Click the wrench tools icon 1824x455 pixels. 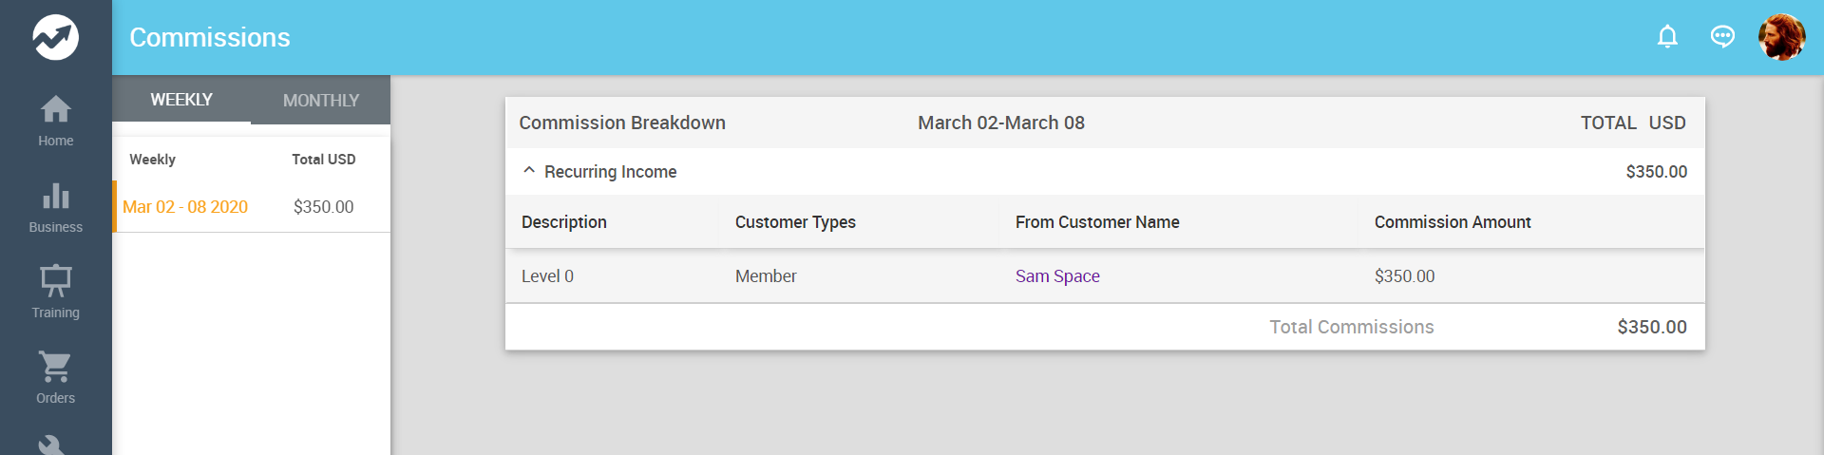(x=51, y=445)
